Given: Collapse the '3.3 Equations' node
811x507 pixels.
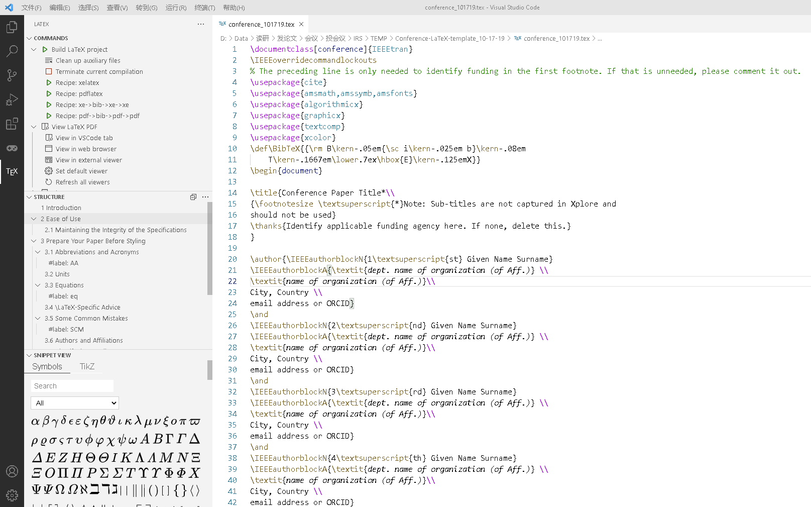Looking at the screenshot, I should tap(37, 285).
